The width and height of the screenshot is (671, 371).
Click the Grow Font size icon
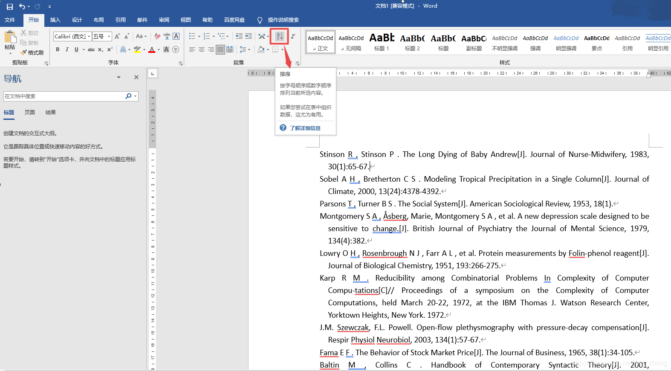pyautogui.click(x=117, y=36)
